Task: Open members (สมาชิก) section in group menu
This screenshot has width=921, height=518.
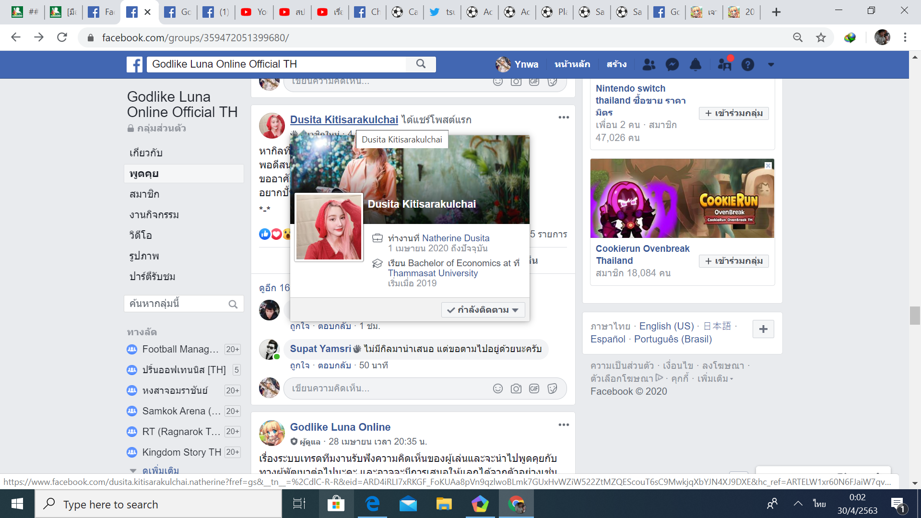Action: point(144,194)
